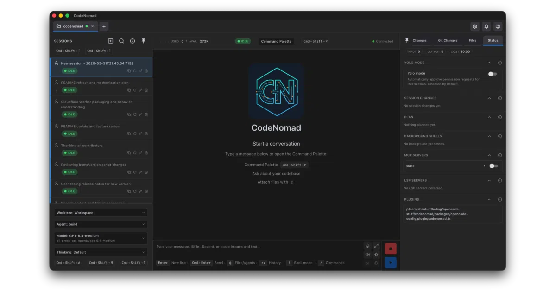This screenshot has height=292, width=556.
Task: Open info for the MCP Servers section
Action: click(500, 155)
